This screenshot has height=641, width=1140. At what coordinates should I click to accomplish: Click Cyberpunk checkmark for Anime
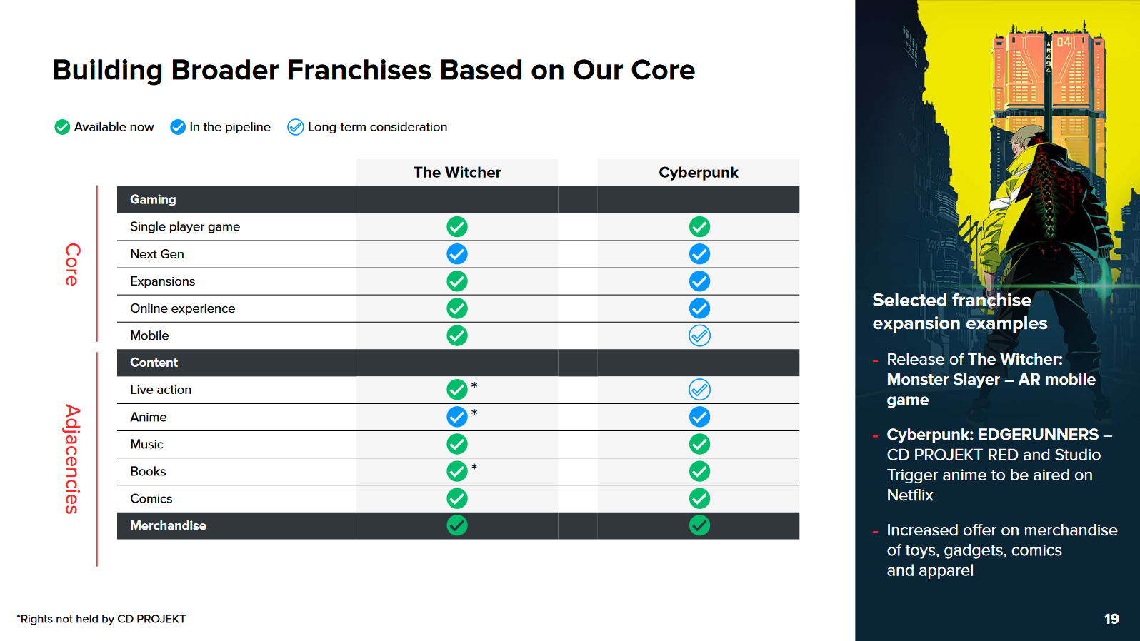tap(699, 417)
